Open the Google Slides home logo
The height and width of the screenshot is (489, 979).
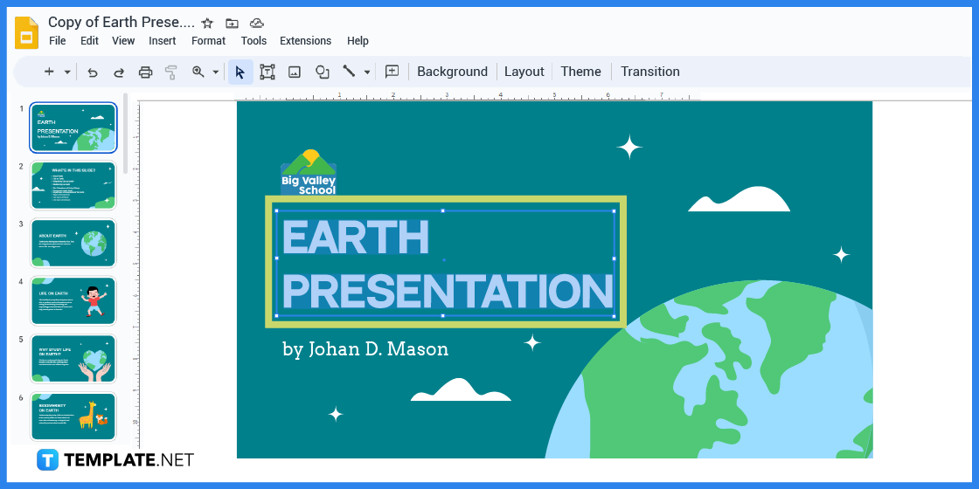(27, 32)
